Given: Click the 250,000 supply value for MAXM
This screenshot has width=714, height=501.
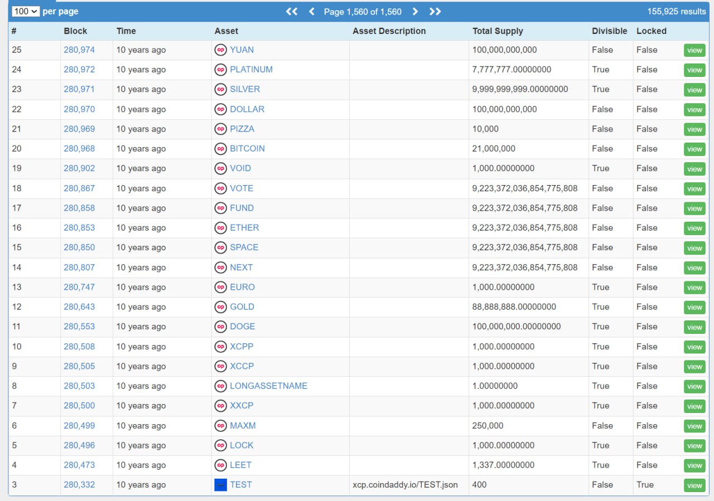Looking at the screenshot, I should 488,426.
